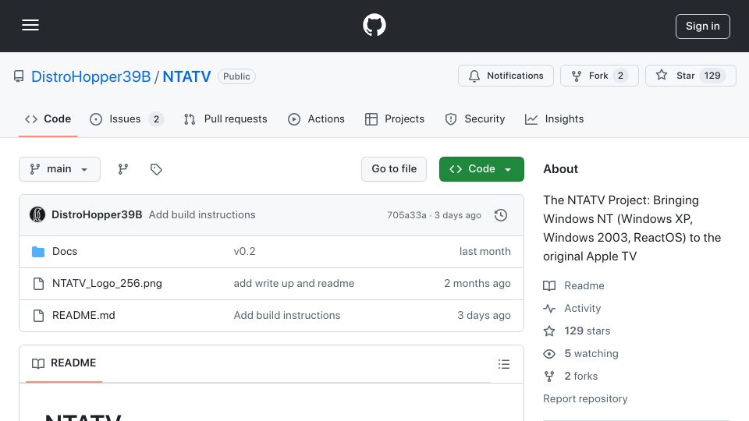The width and height of the screenshot is (749, 421).
Task: Open the hamburger navigation menu
Action: [x=30, y=25]
